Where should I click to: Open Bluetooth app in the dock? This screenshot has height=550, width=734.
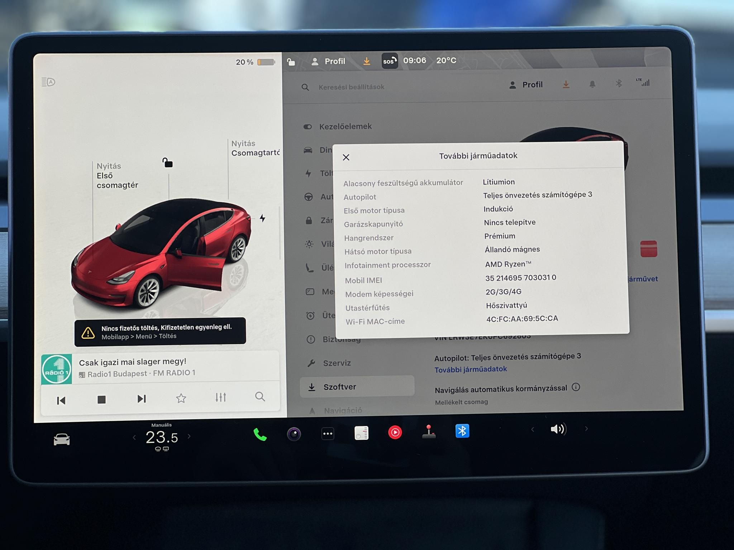tap(462, 431)
